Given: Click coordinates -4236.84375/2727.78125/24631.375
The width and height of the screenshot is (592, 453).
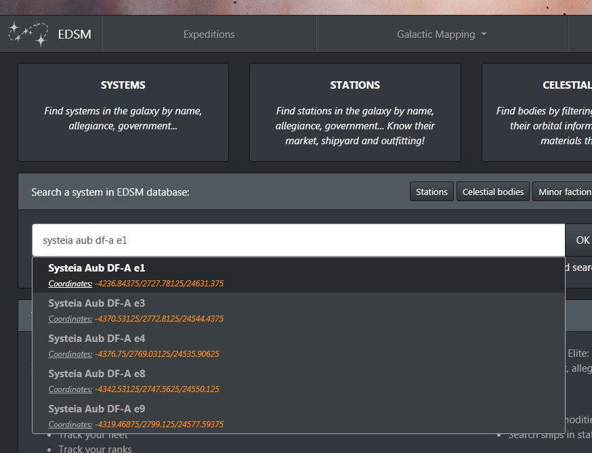Looking at the screenshot, I should pos(159,284).
